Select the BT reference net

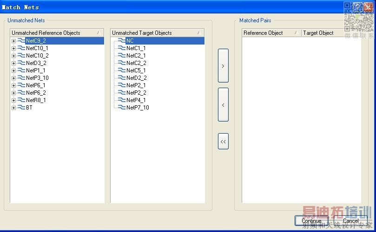click(x=29, y=108)
